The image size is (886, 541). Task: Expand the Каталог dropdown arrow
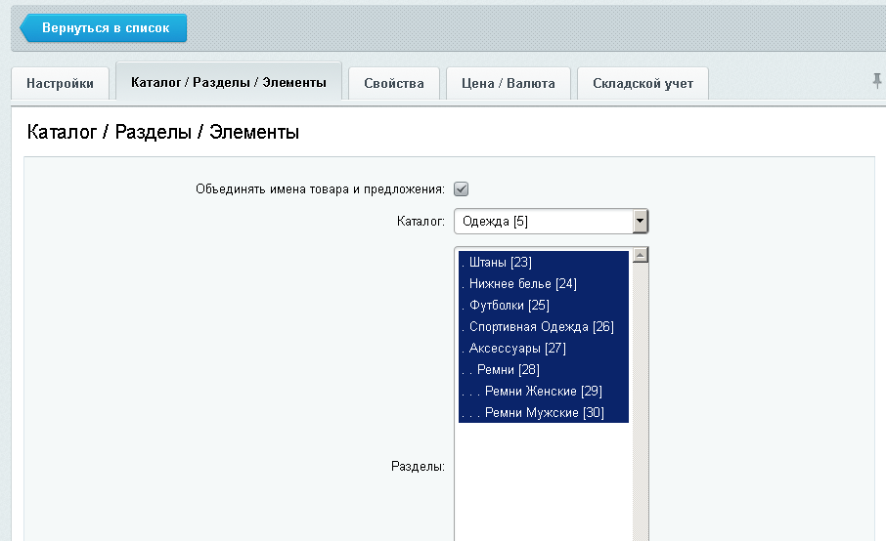640,222
